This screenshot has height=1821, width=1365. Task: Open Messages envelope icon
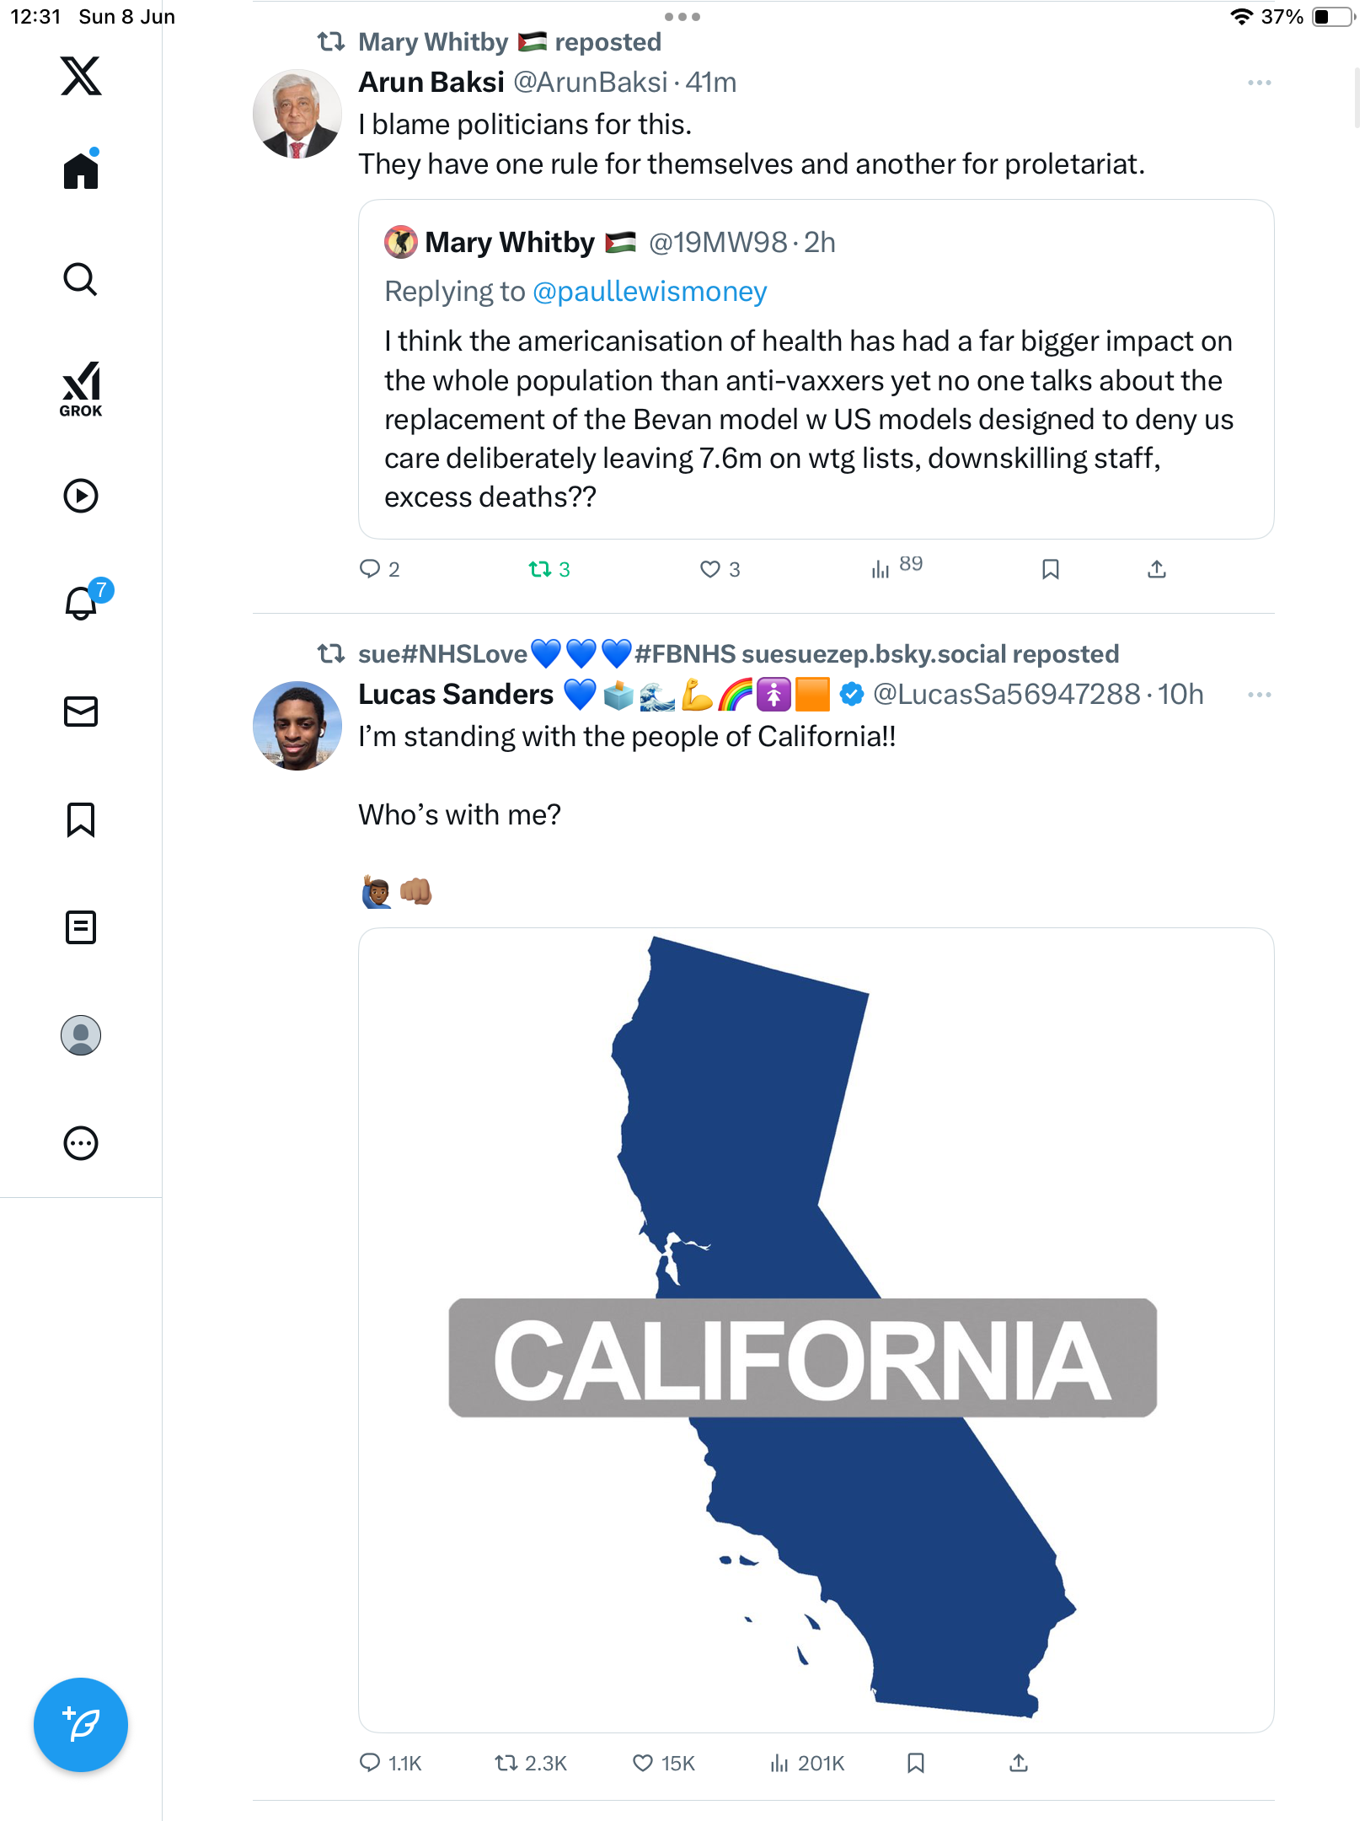coord(81,712)
